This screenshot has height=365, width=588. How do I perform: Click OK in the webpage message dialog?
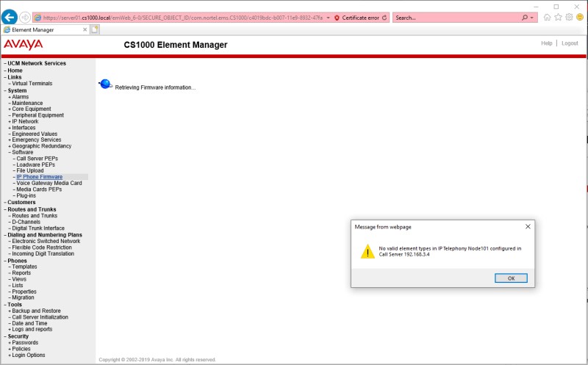(511, 278)
